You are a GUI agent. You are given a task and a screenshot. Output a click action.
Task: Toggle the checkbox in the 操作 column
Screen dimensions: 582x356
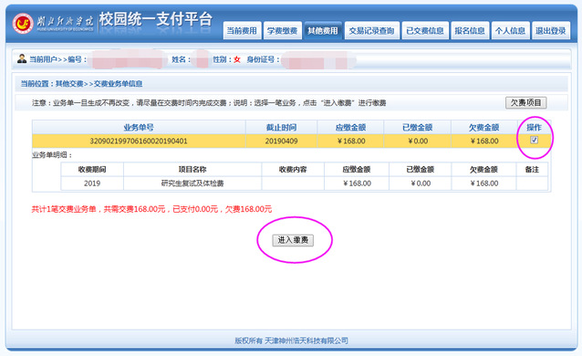coord(535,140)
